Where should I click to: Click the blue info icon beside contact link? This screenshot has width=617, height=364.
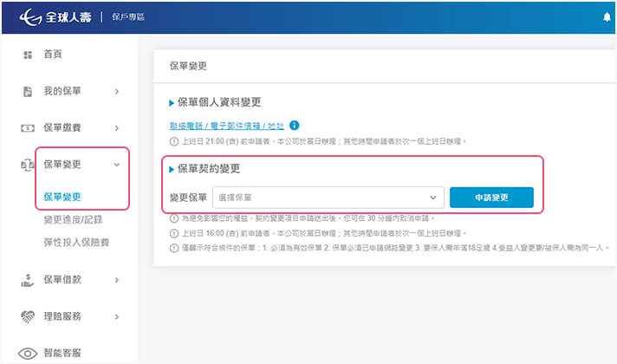pos(294,125)
